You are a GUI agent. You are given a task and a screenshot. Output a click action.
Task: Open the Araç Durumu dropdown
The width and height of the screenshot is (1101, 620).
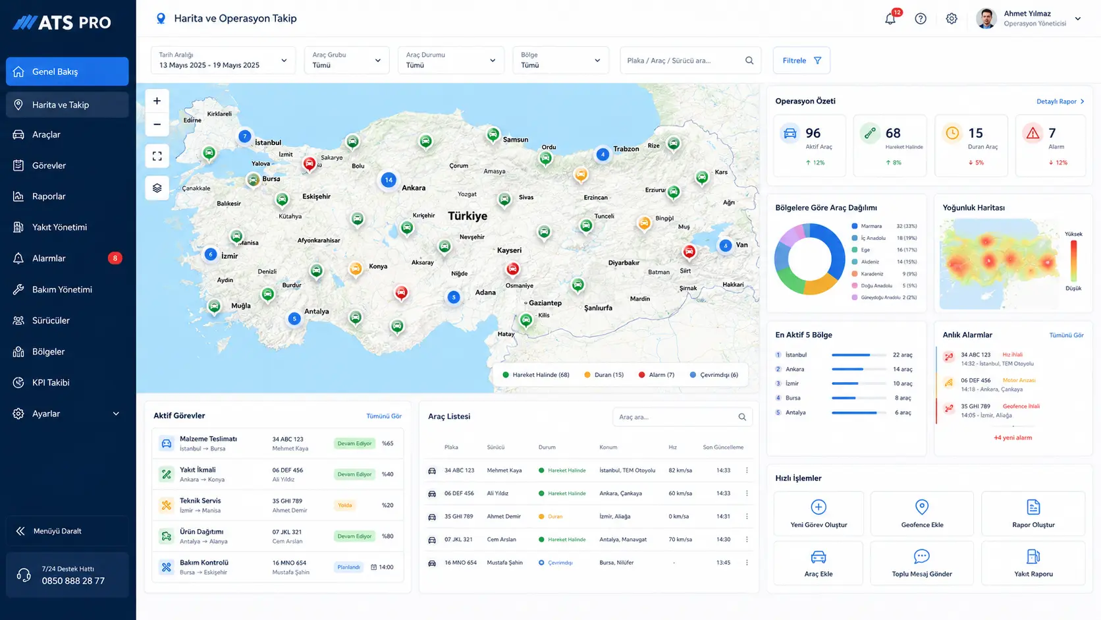pos(451,60)
